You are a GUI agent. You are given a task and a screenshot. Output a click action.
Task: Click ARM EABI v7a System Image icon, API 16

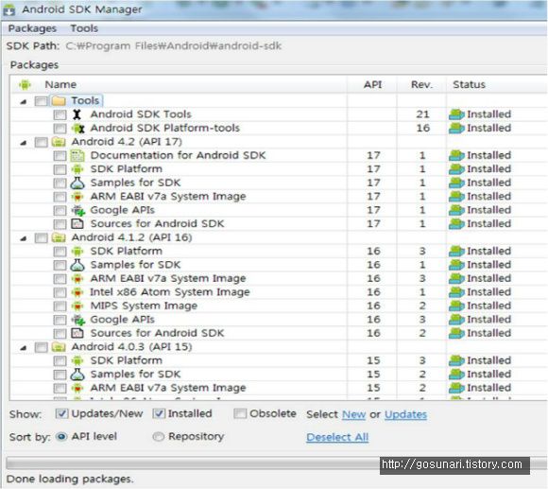tap(77, 279)
